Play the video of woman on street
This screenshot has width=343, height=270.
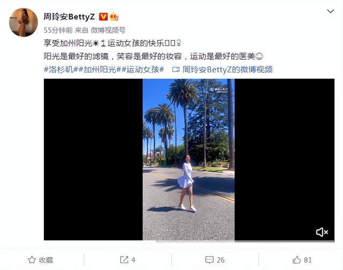189,160
